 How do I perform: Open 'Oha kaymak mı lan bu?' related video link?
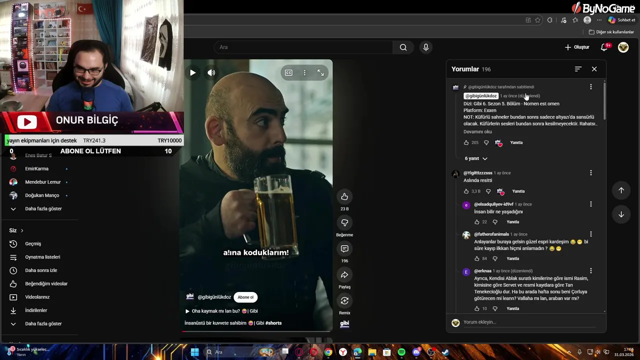tap(221, 311)
